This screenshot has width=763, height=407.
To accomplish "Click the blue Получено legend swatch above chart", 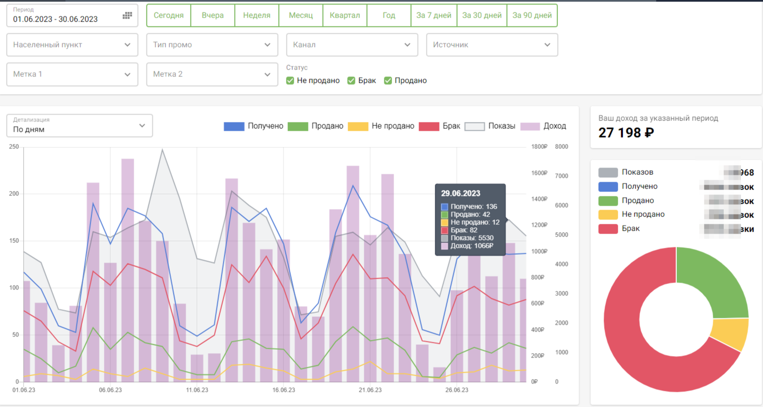I will point(233,126).
